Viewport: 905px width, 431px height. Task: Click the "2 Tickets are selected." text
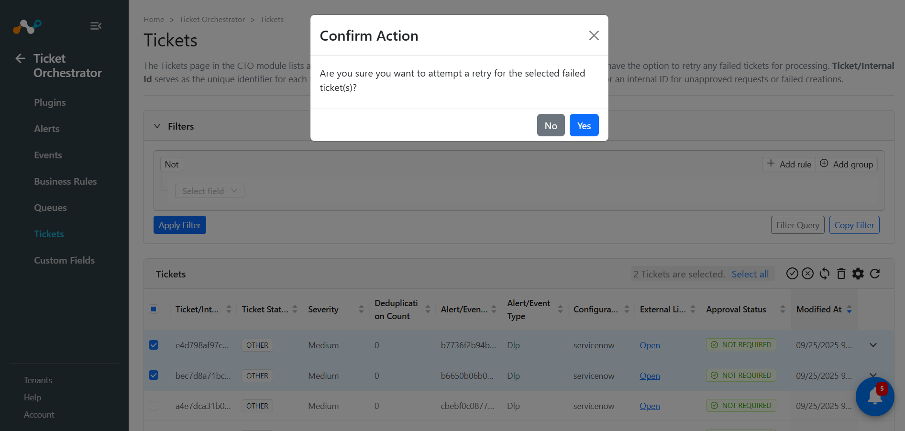click(x=679, y=274)
